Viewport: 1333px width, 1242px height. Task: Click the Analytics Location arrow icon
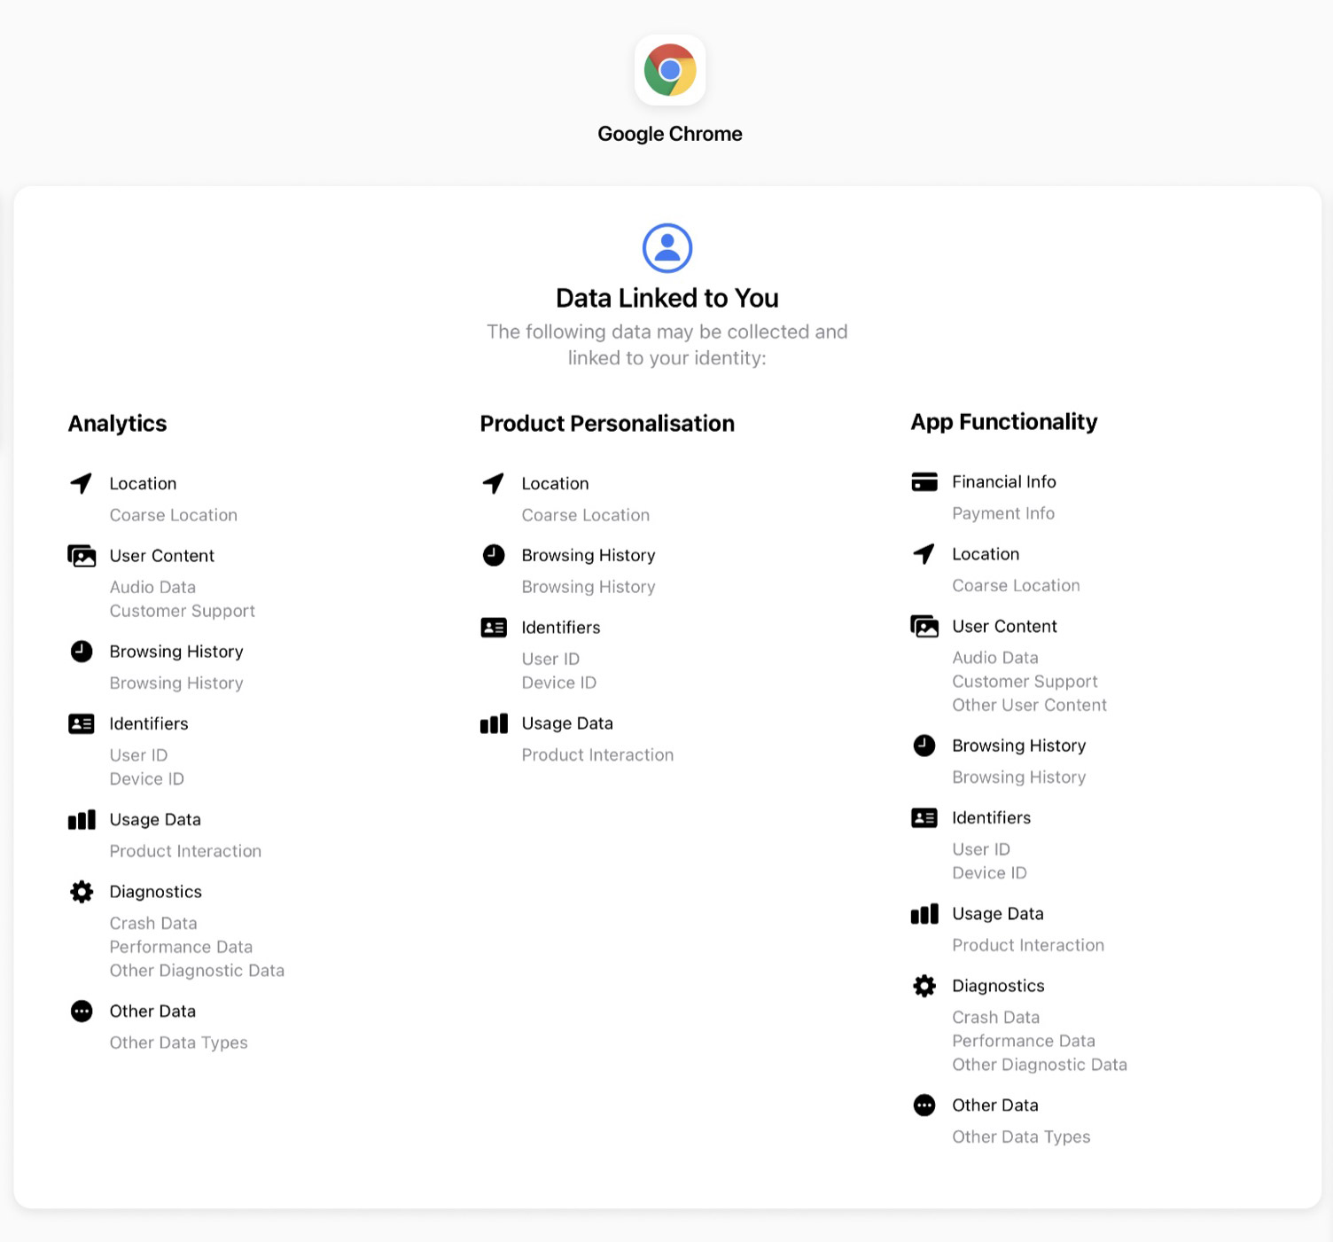(82, 483)
